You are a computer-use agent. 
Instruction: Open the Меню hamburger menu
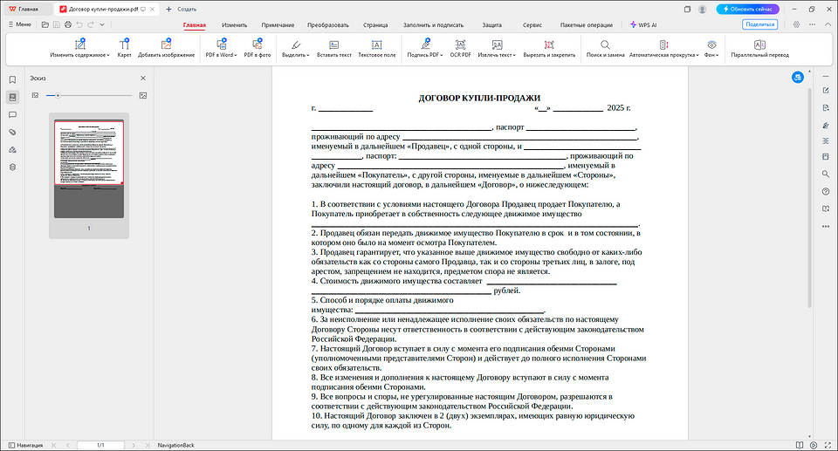[20, 24]
